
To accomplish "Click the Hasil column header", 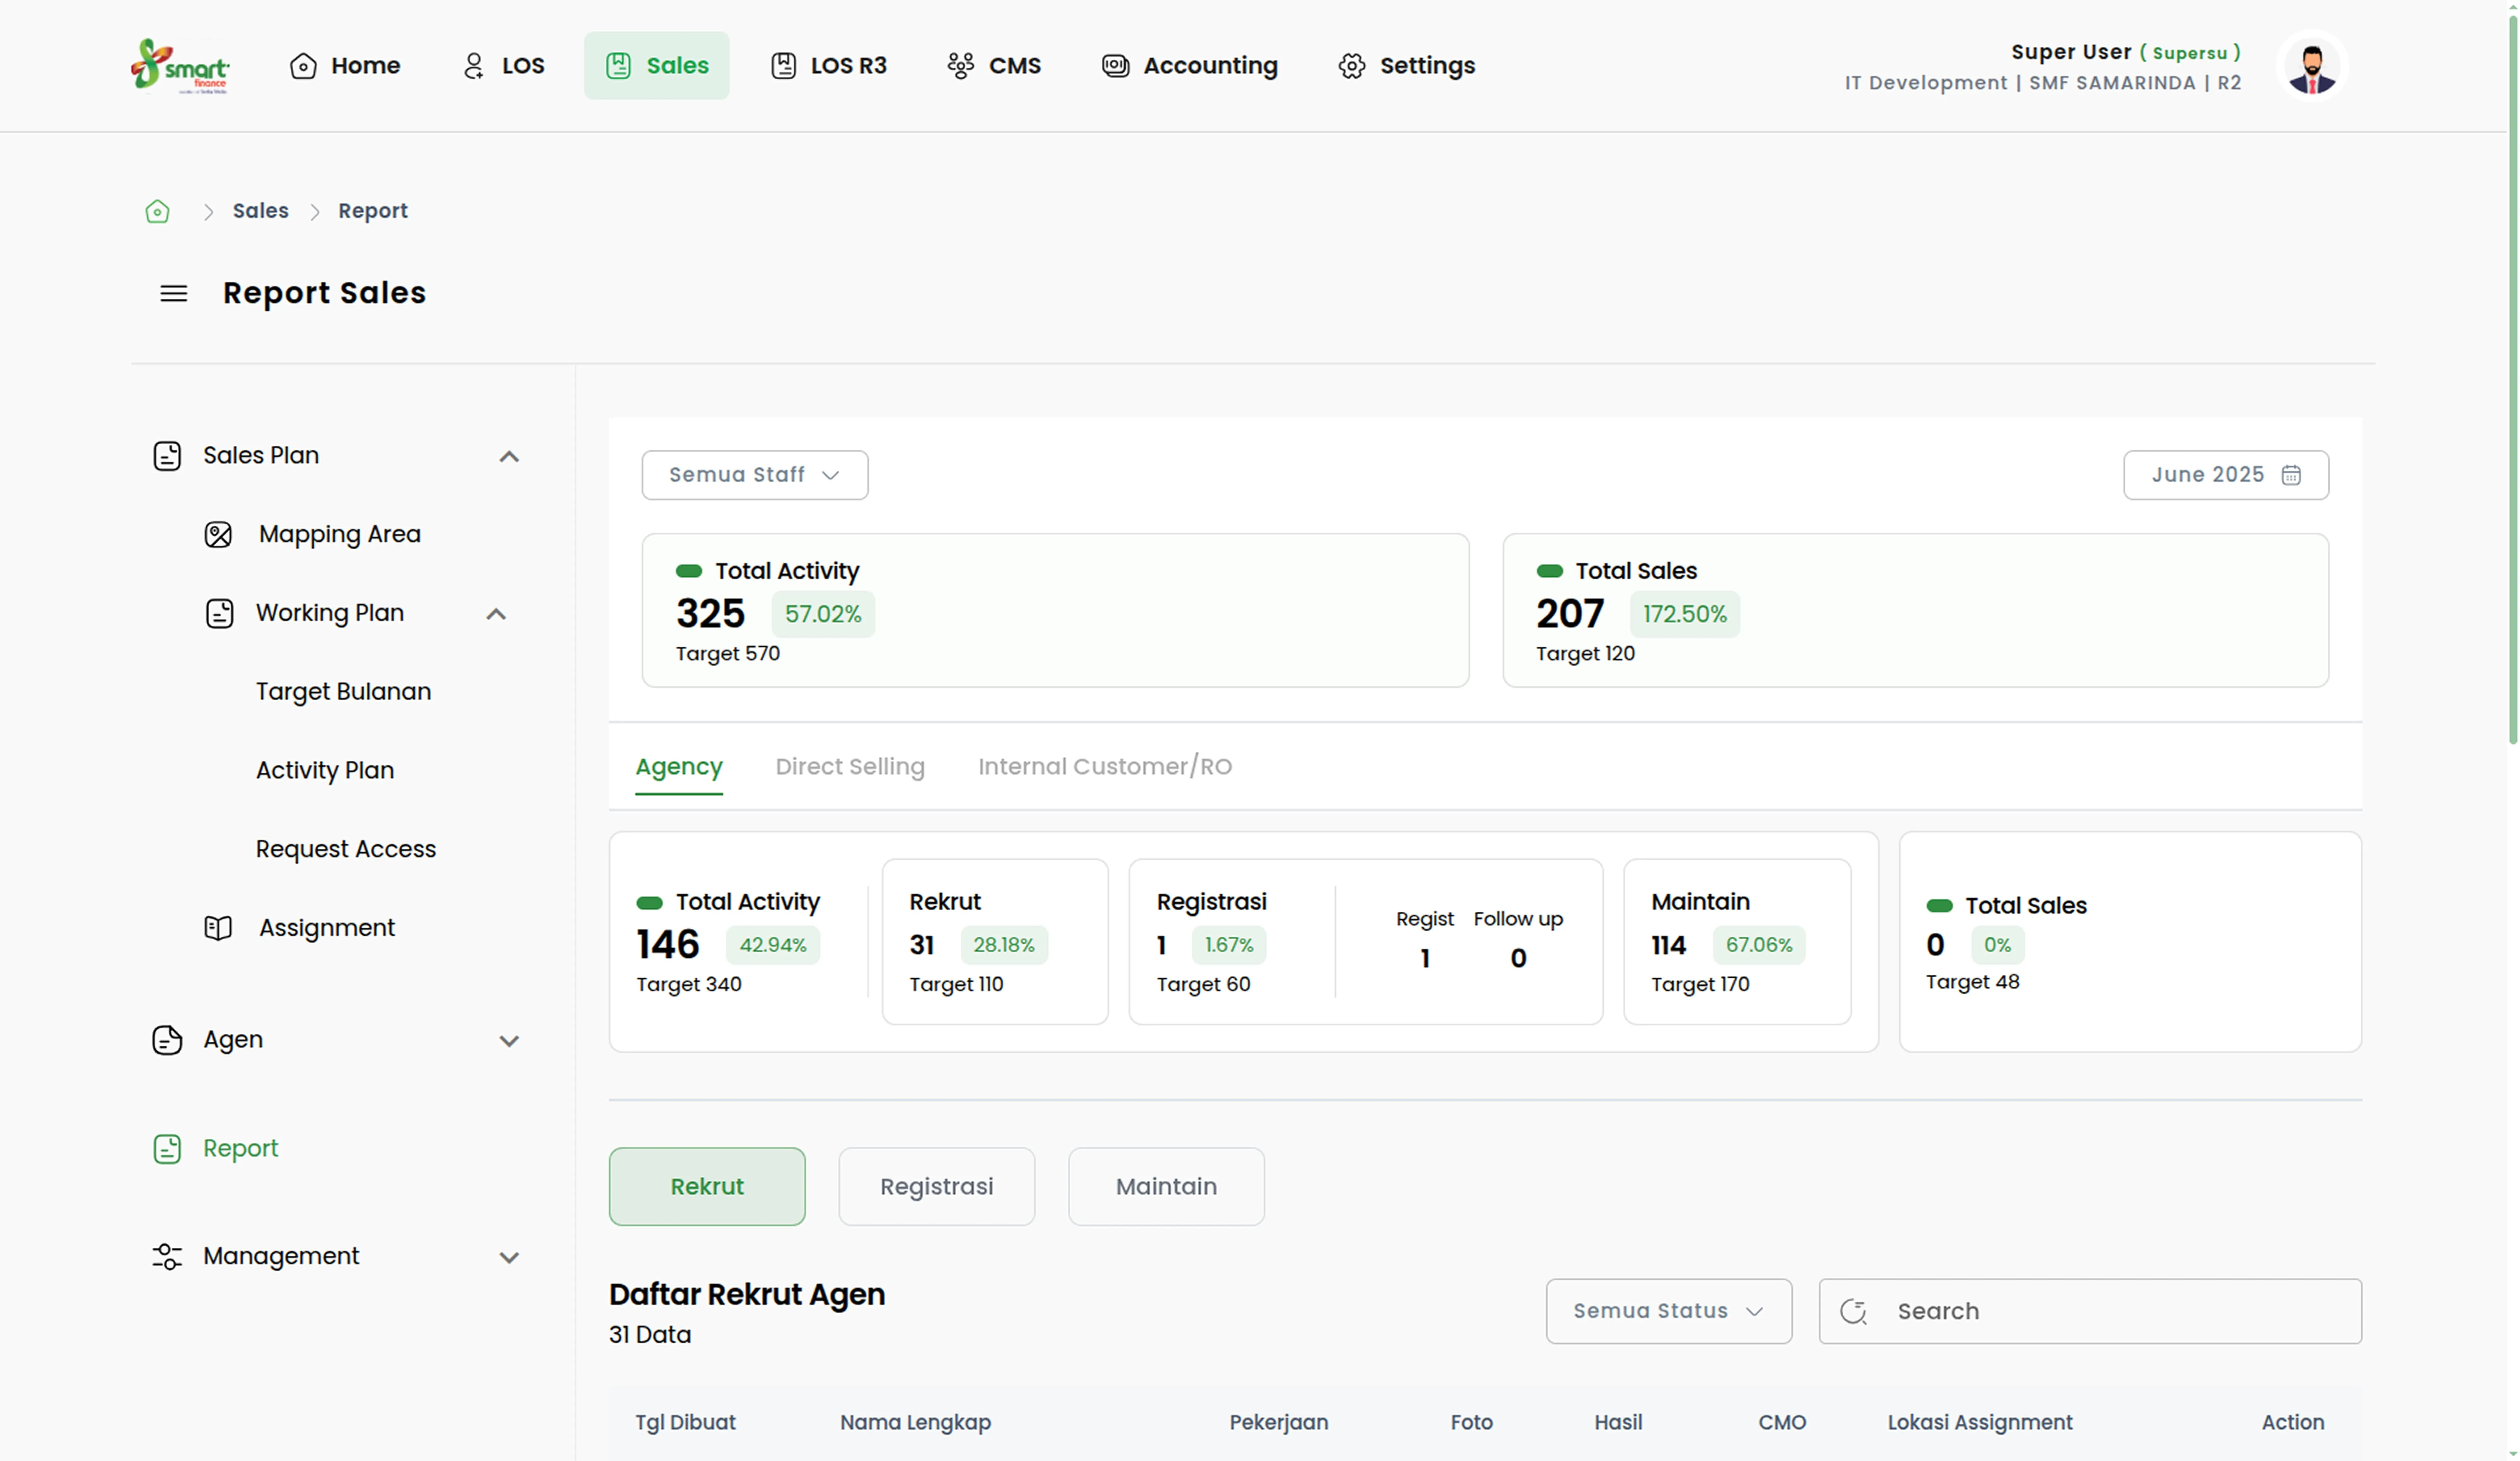I will pyautogui.click(x=1618, y=1423).
